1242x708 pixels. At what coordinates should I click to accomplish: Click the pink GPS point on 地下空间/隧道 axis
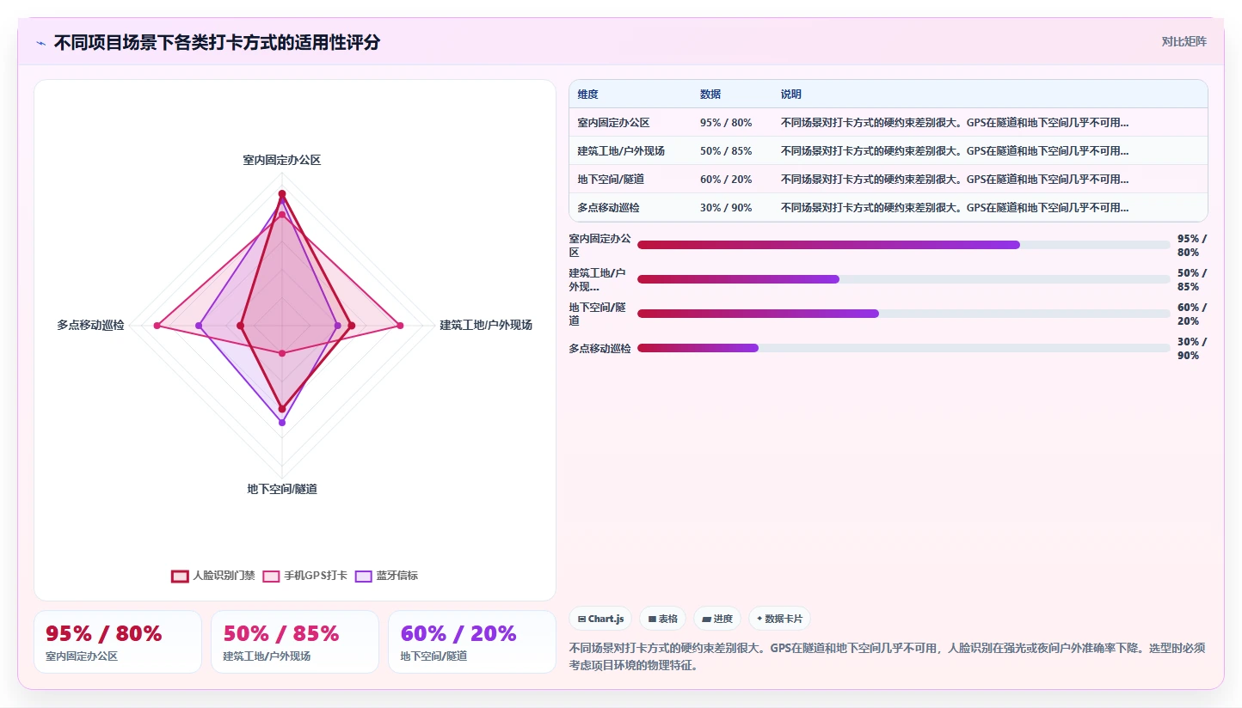point(282,353)
